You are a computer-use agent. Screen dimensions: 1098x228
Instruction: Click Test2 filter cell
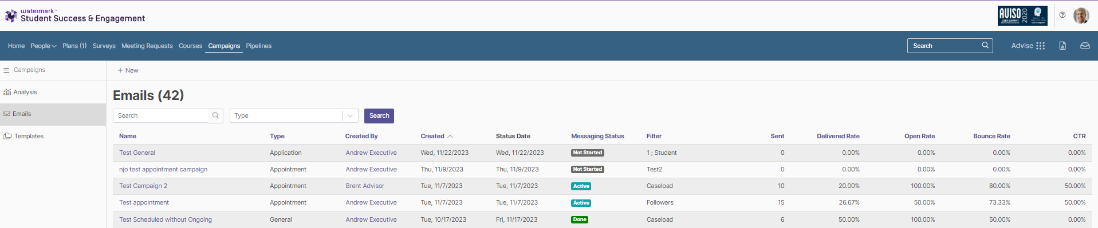[x=654, y=169]
